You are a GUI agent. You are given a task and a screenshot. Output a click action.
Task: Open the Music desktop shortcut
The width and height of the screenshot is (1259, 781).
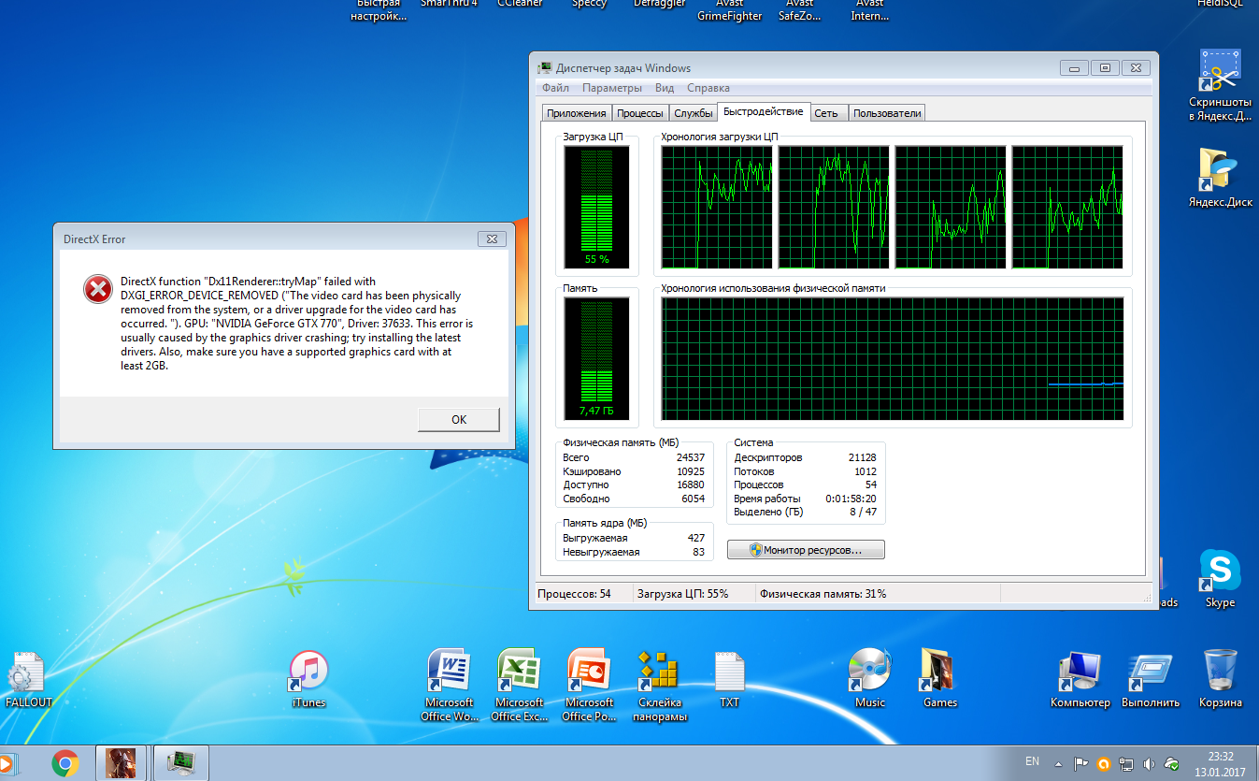[869, 679]
